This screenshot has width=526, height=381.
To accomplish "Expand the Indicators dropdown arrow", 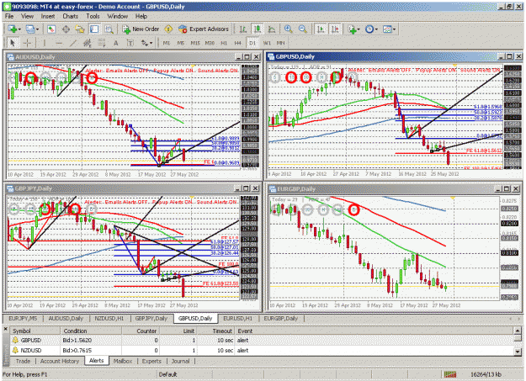I will pyautogui.click(x=359, y=29).
